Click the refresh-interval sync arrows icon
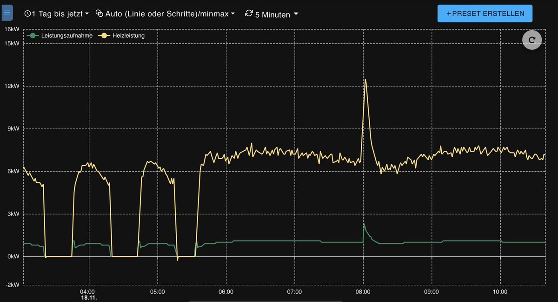This screenshot has width=558, height=302. (249, 13)
